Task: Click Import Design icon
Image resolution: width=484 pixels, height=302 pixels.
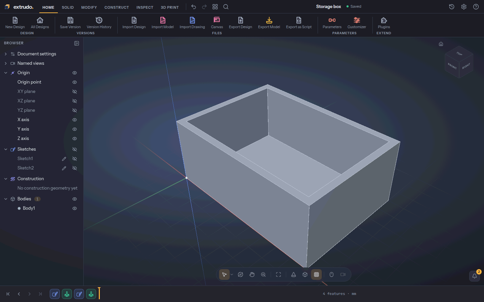Action: (x=134, y=20)
